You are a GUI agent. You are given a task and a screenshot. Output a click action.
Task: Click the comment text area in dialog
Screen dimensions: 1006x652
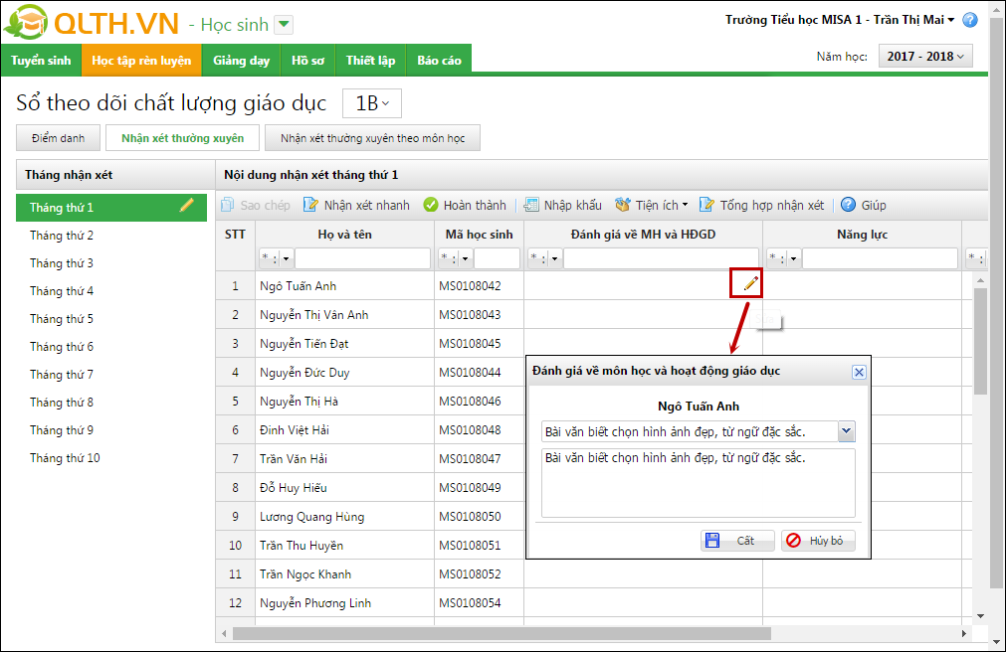point(699,483)
